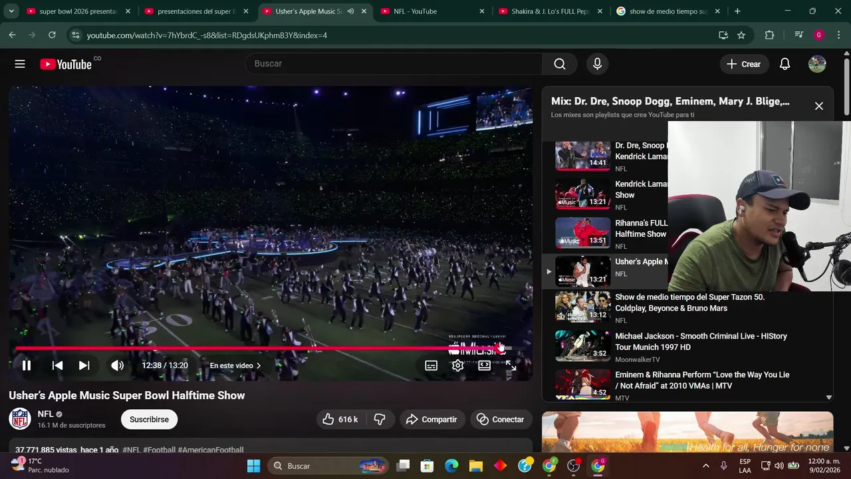The image size is (851, 479).
Task: Click the playlist scrollbar down arrow
Action: (828, 397)
